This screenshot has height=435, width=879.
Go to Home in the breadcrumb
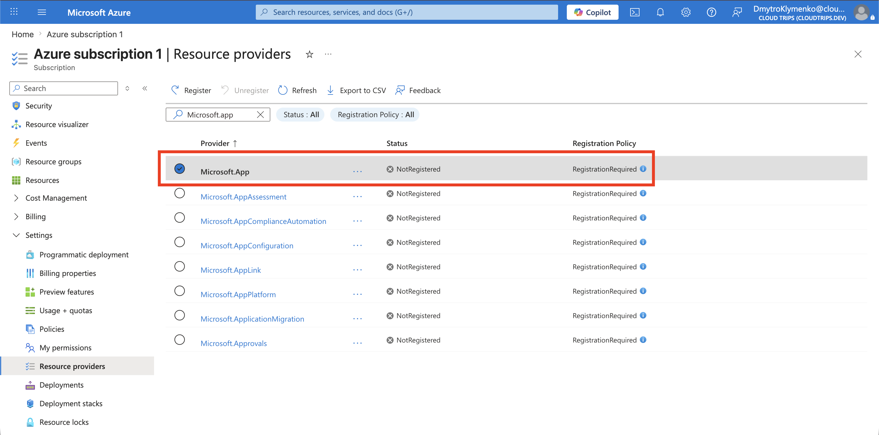point(22,35)
